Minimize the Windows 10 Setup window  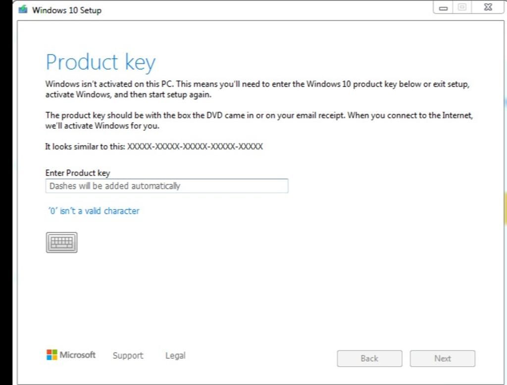click(x=443, y=8)
